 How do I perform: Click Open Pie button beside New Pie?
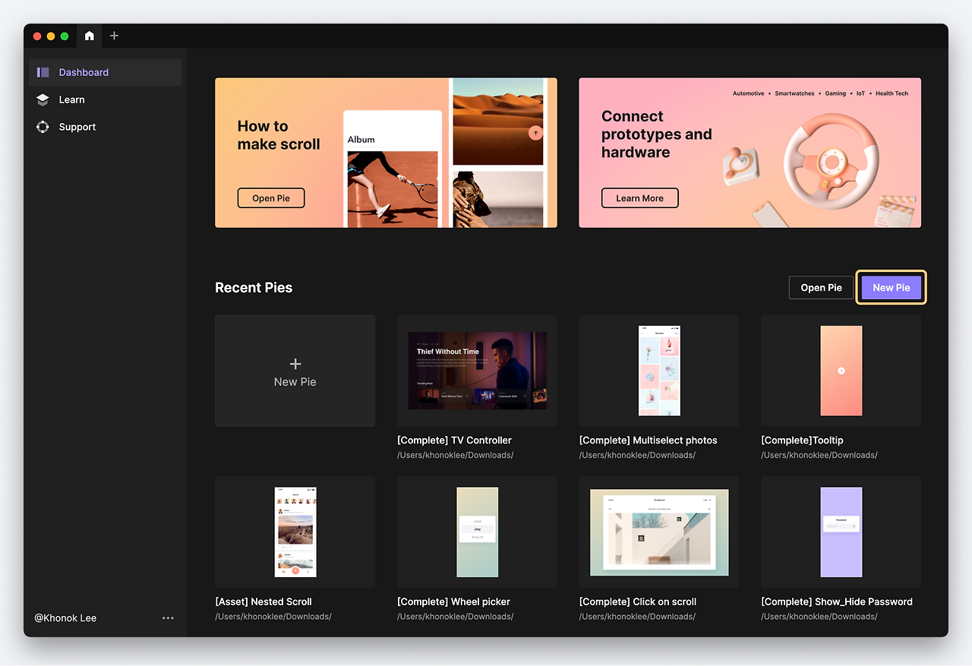(821, 288)
